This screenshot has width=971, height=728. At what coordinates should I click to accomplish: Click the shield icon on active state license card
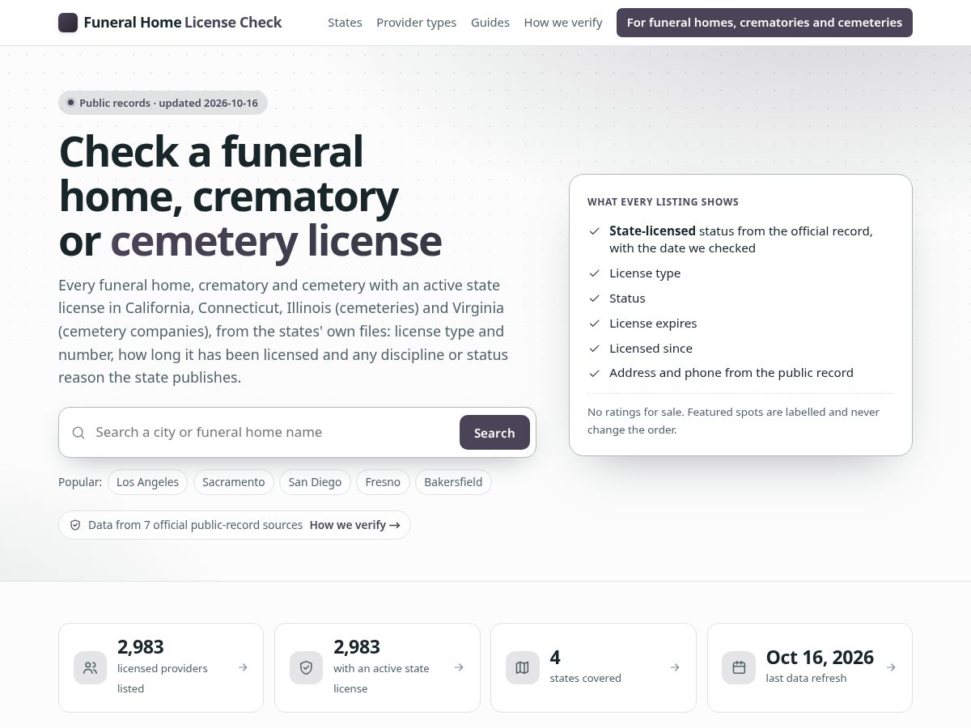pyautogui.click(x=306, y=667)
